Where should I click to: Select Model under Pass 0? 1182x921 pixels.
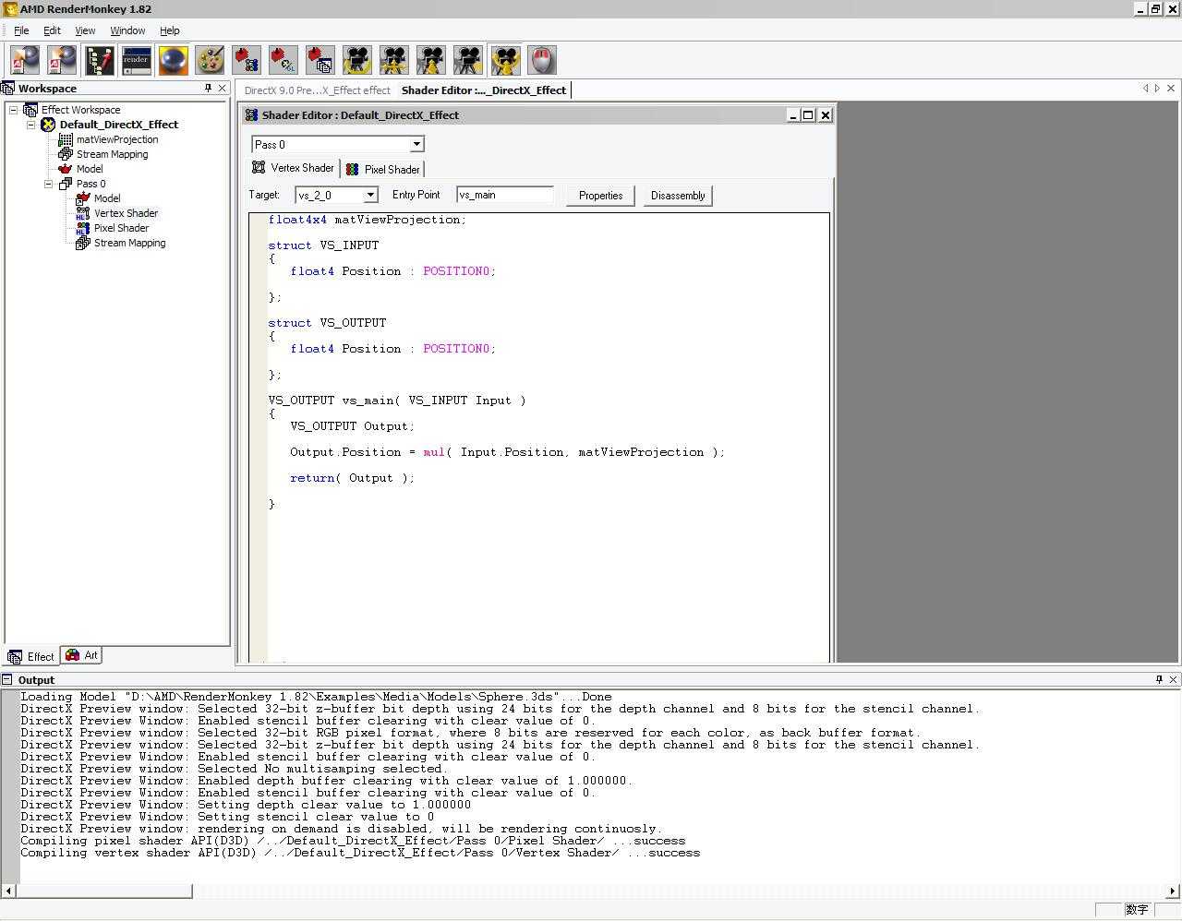[107, 198]
